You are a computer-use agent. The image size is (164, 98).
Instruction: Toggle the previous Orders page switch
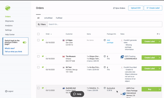(x=25, y=42)
